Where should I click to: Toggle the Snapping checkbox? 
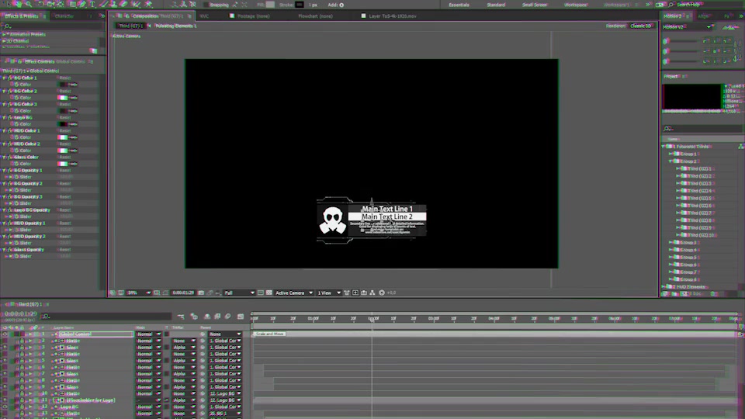click(x=206, y=5)
